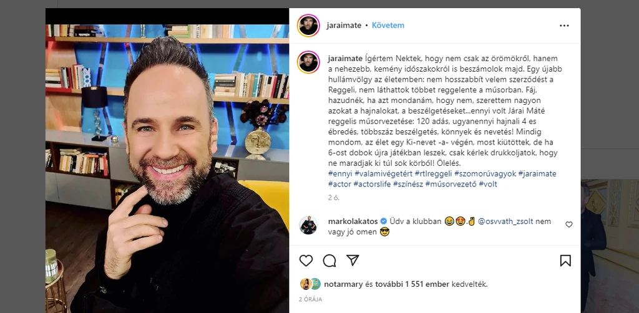
Task: Like markolakatos's comment with small heart
Action: point(569,224)
